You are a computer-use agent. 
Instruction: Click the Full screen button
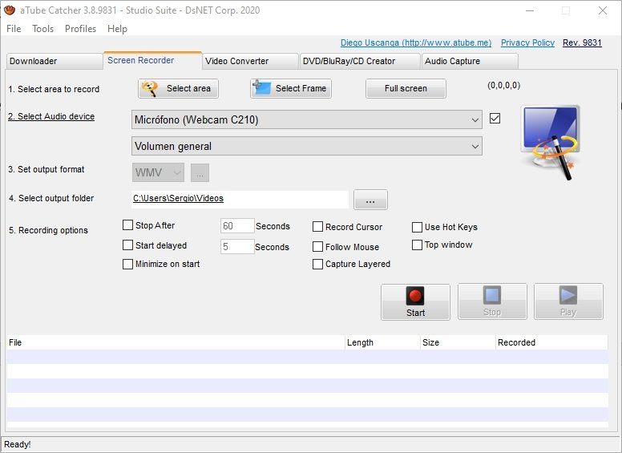pos(406,88)
